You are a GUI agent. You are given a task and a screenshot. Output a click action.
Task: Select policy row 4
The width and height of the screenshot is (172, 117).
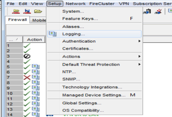pos(14,61)
